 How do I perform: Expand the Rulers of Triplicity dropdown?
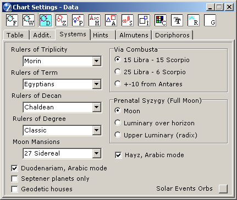[97, 61]
